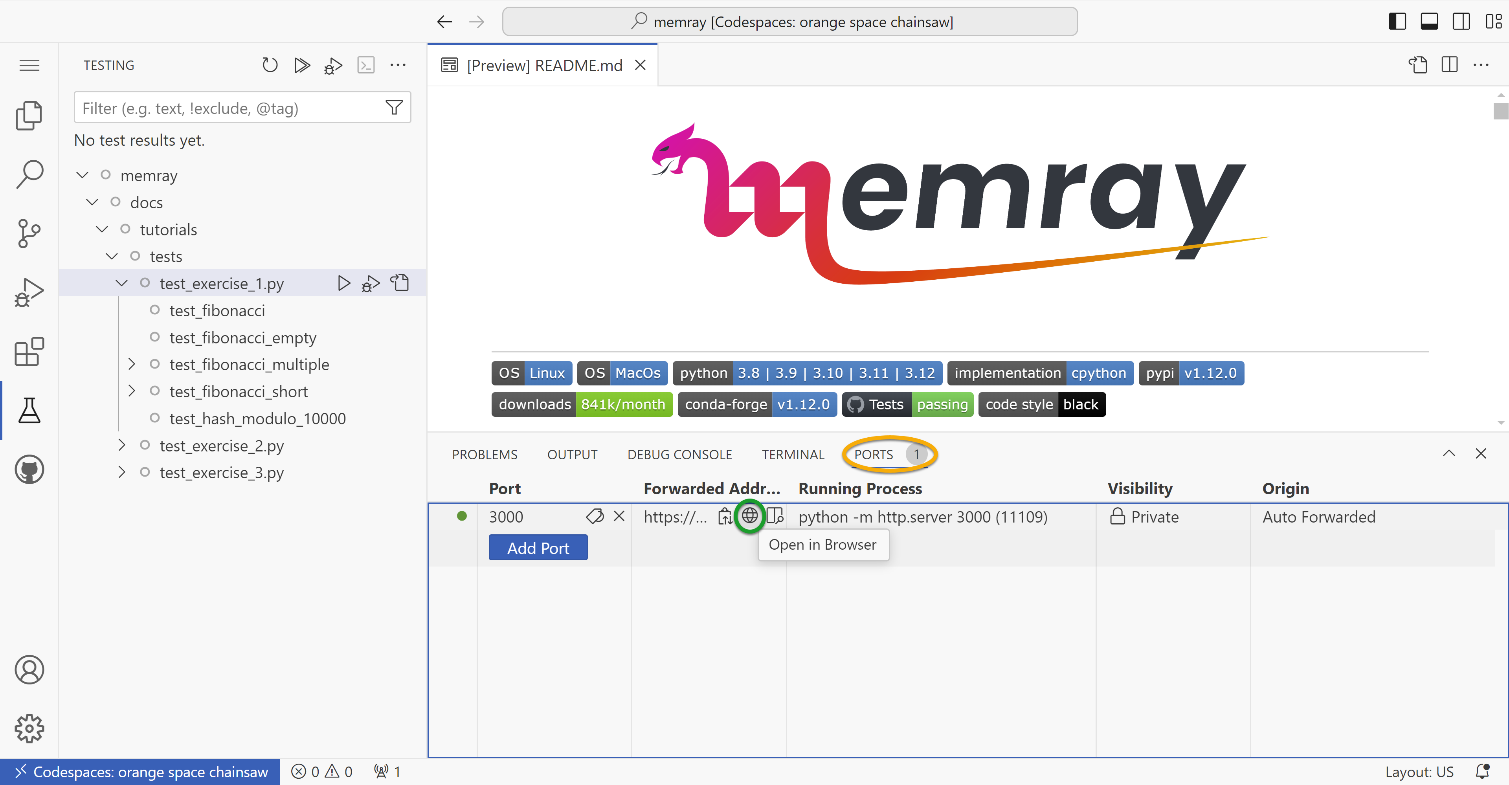
Task: Open Run and Debug view
Action: pos(29,292)
